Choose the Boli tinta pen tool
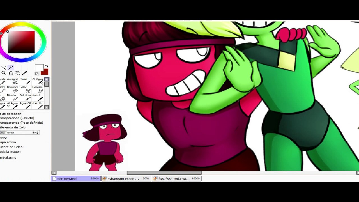The height and width of the screenshot is (202, 359). point(25,97)
